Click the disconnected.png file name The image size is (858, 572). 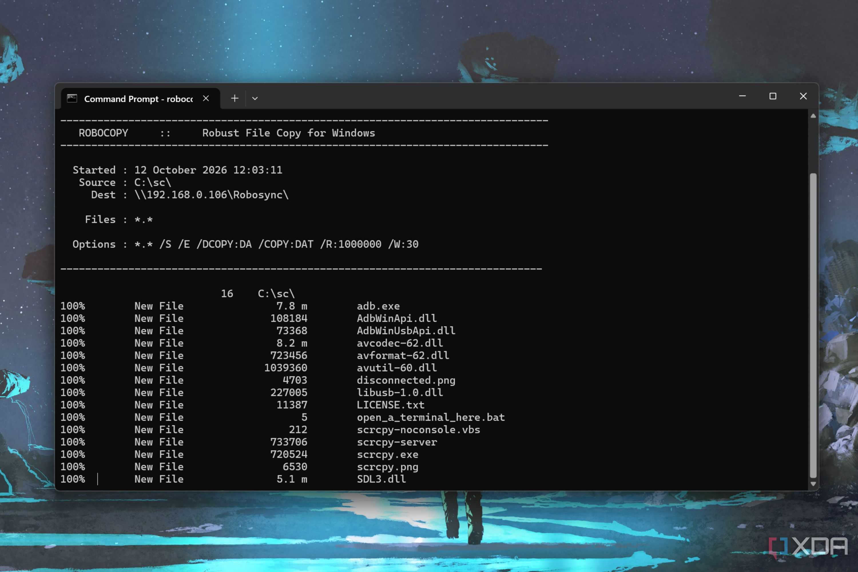(x=406, y=380)
